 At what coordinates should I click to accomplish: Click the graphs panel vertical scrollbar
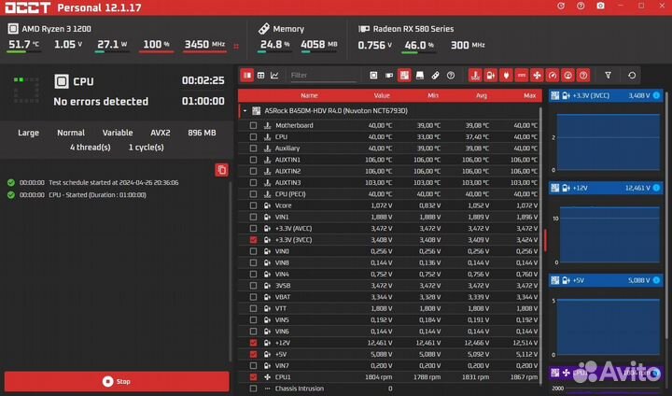tap(666, 215)
